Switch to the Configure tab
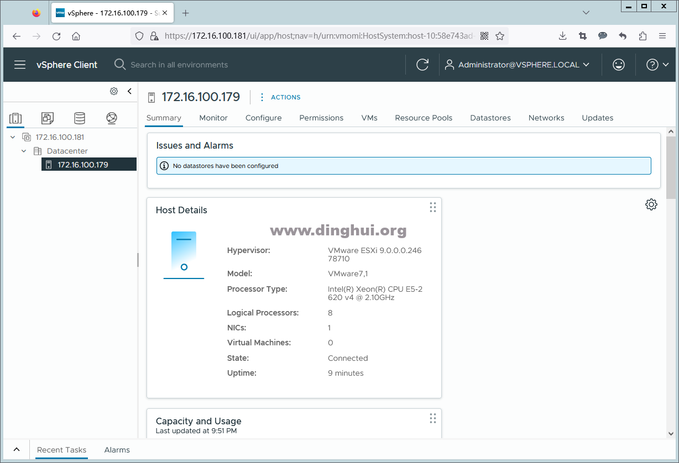Image resolution: width=679 pixels, height=463 pixels. pos(264,118)
